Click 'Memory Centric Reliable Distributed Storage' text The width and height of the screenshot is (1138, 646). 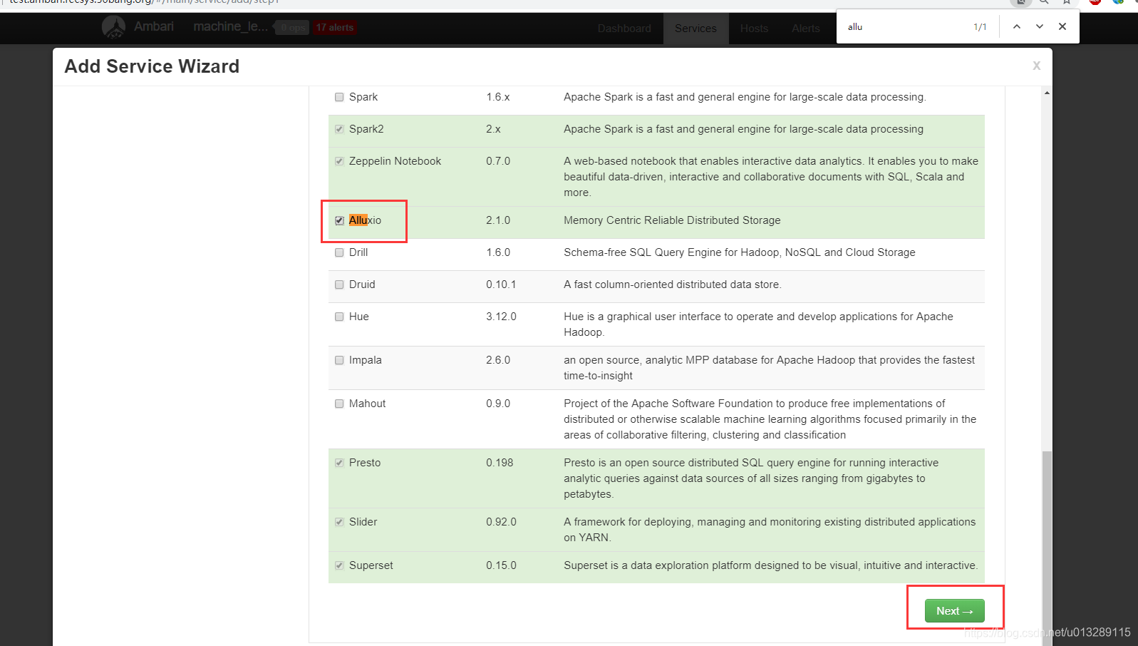[672, 220]
